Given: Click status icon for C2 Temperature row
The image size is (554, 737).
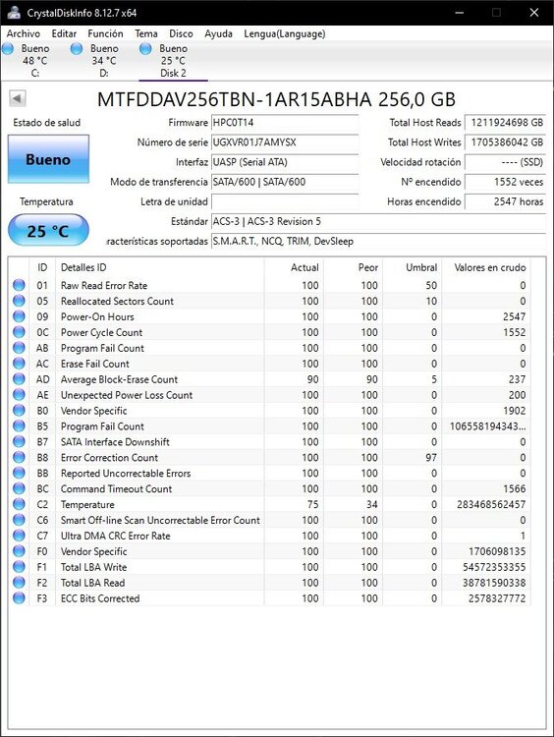Looking at the screenshot, I should (x=19, y=504).
